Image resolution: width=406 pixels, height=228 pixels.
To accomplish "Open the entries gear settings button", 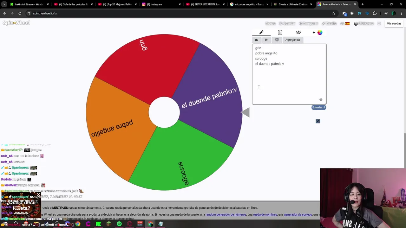I will pyautogui.click(x=277, y=40).
